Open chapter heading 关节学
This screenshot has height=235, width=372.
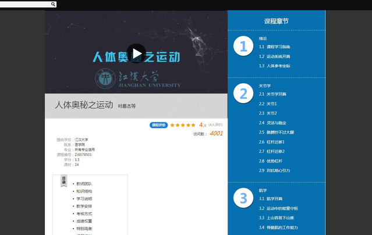pyautogui.click(x=265, y=86)
